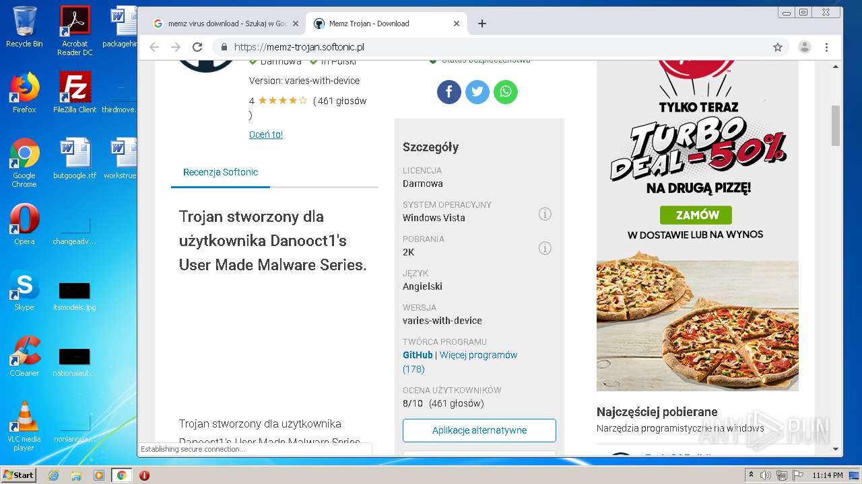
Task: Click the Oceń to! link
Action: tap(266, 134)
